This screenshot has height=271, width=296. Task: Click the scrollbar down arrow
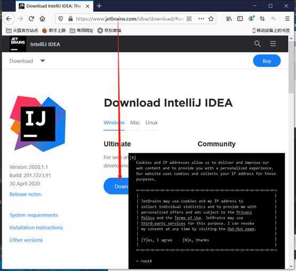click(x=291, y=267)
